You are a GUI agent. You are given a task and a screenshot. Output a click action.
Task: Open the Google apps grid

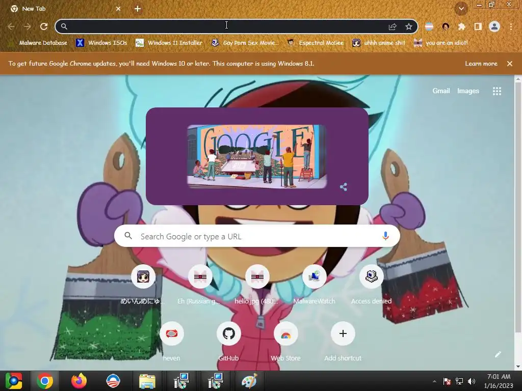pyautogui.click(x=497, y=91)
